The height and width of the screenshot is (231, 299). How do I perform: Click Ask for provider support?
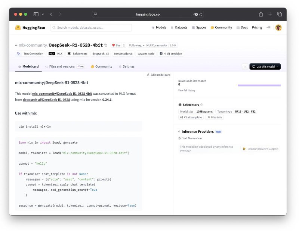pos(261,149)
